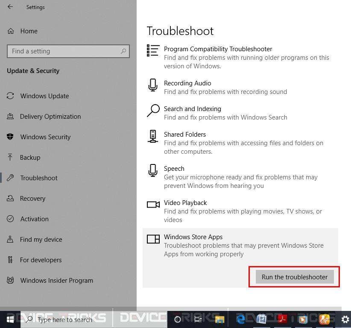The image size is (351, 328).
Task: Click Run the troubleshooter
Action: [294, 277]
